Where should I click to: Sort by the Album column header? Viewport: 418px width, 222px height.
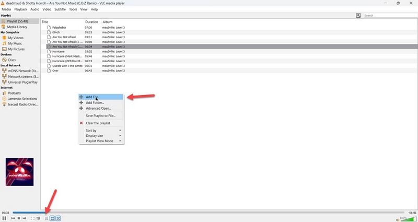coord(108,22)
